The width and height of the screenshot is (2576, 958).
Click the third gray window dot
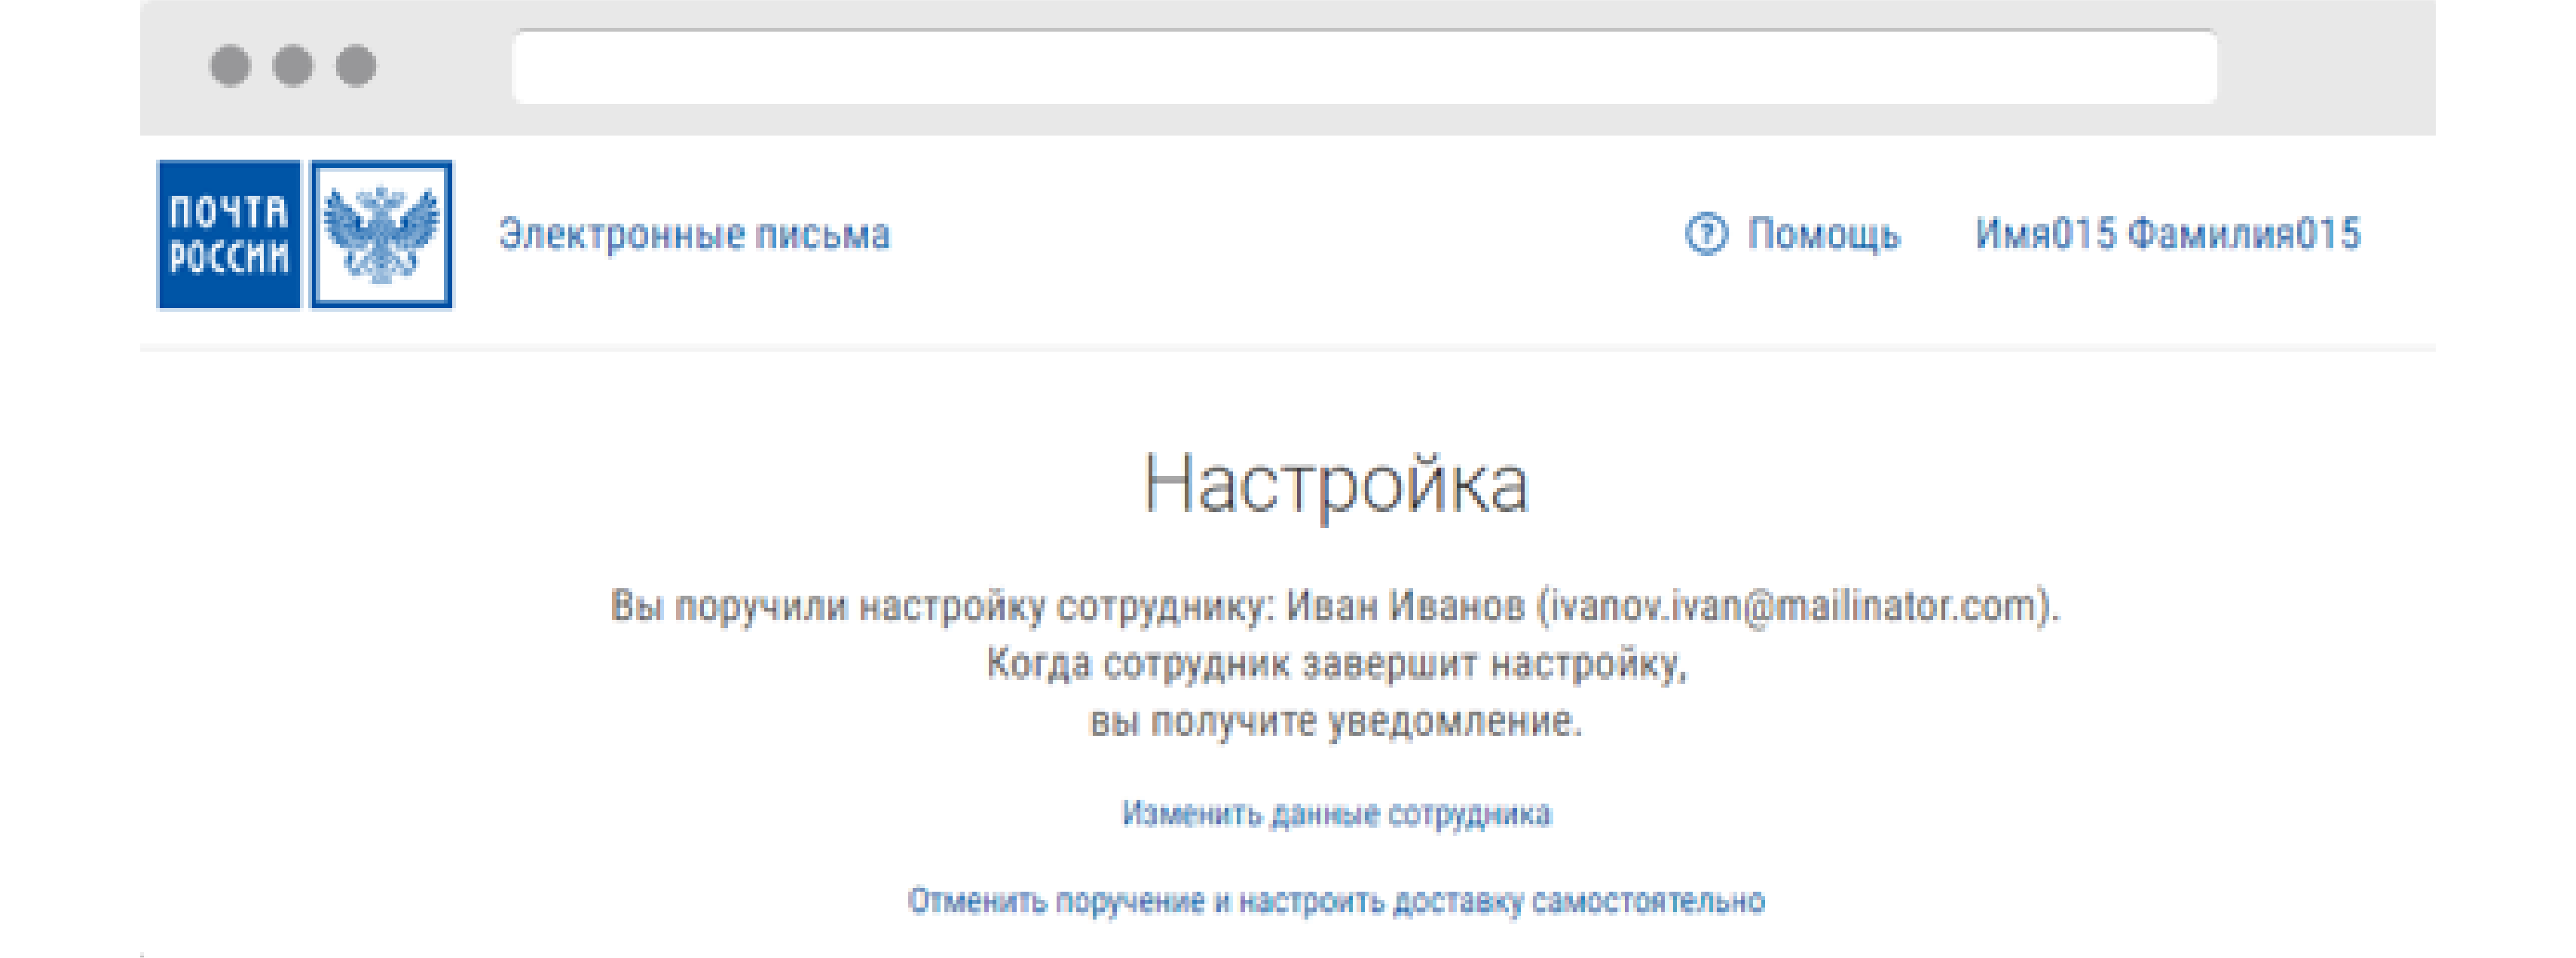pyautogui.click(x=356, y=66)
